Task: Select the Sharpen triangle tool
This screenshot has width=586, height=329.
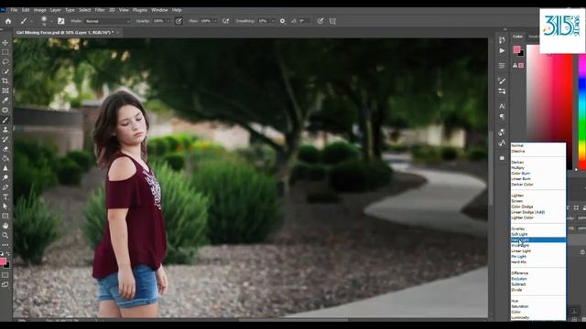Action: click(x=5, y=168)
